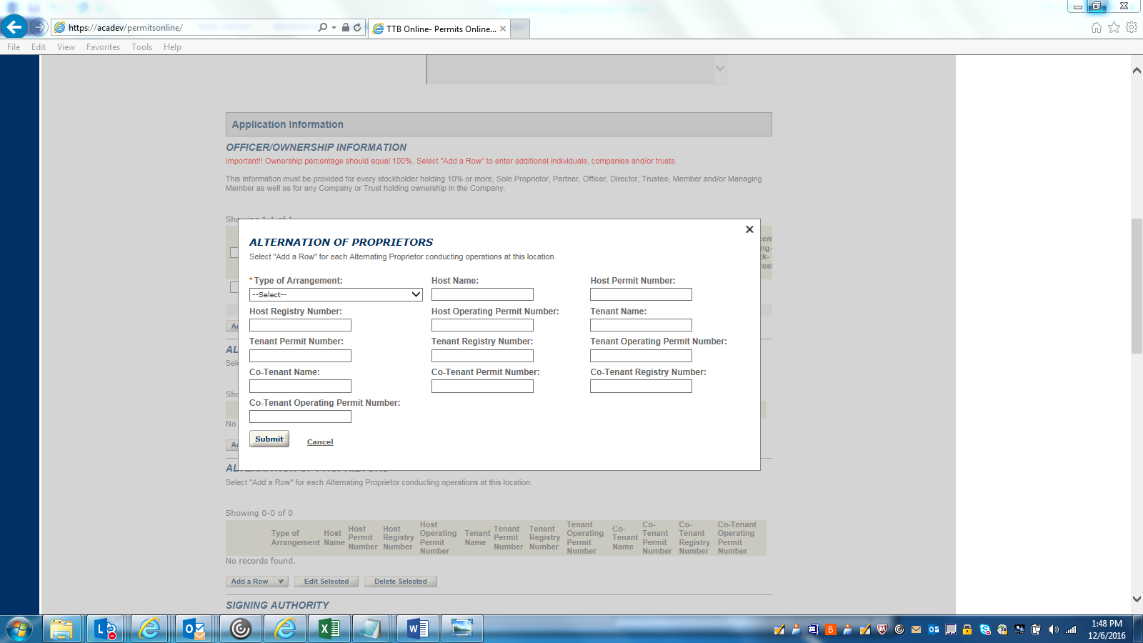Click the Internet Explorer icon beside Lync
Viewport: 1143px width, 643px height.
[x=150, y=629]
